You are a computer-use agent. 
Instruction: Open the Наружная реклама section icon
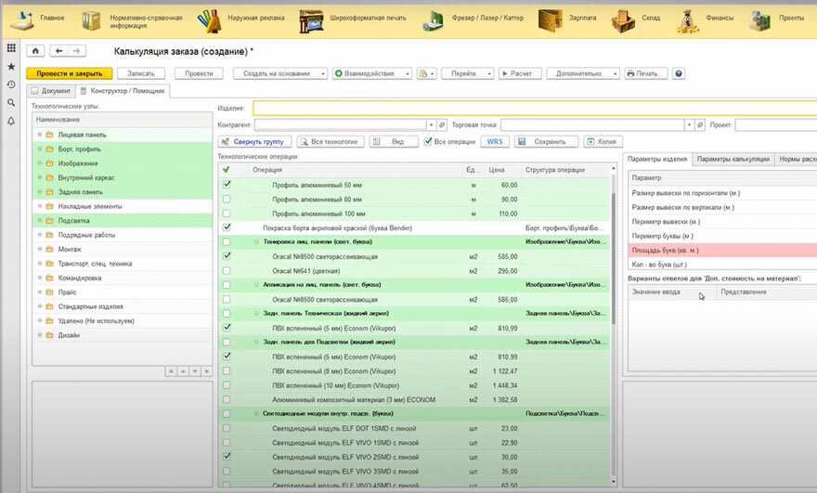tap(210, 20)
